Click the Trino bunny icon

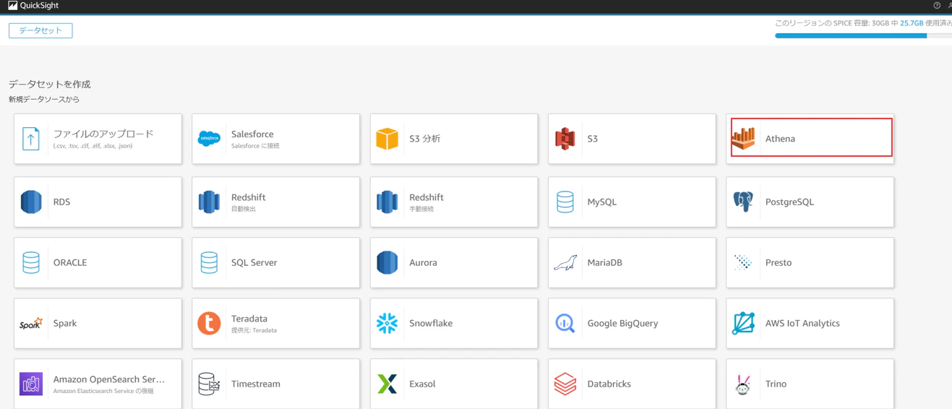(743, 384)
